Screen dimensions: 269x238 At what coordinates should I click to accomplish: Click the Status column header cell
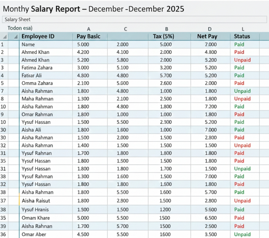click(x=242, y=36)
